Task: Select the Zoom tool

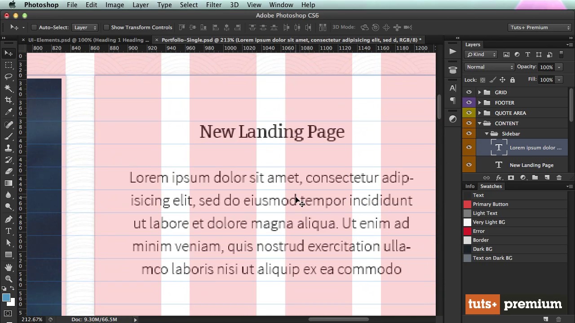Action: (x=9, y=279)
